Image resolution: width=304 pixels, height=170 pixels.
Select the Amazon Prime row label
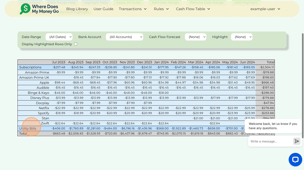pyautogui.click(x=37, y=73)
